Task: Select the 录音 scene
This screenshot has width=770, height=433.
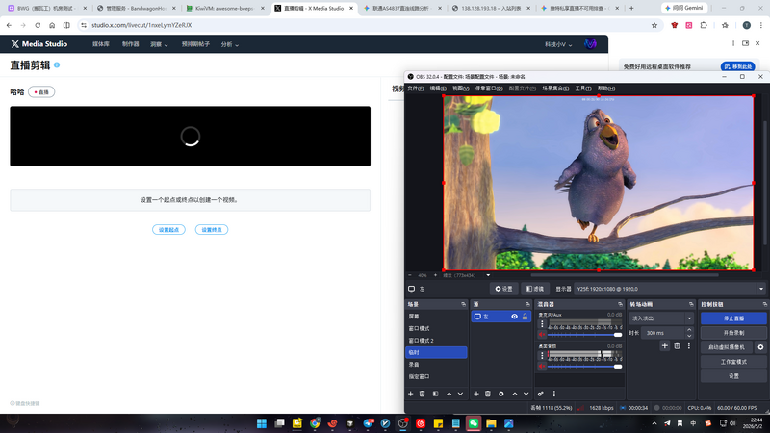Action: (x=436, y=365)
